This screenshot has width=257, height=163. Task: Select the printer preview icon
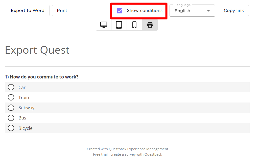click(x=150, y=25)
